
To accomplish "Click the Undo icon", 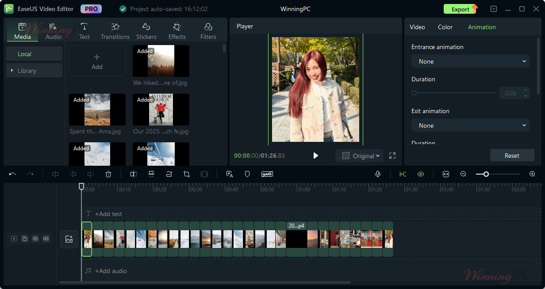I will click(x=12, y=174).
